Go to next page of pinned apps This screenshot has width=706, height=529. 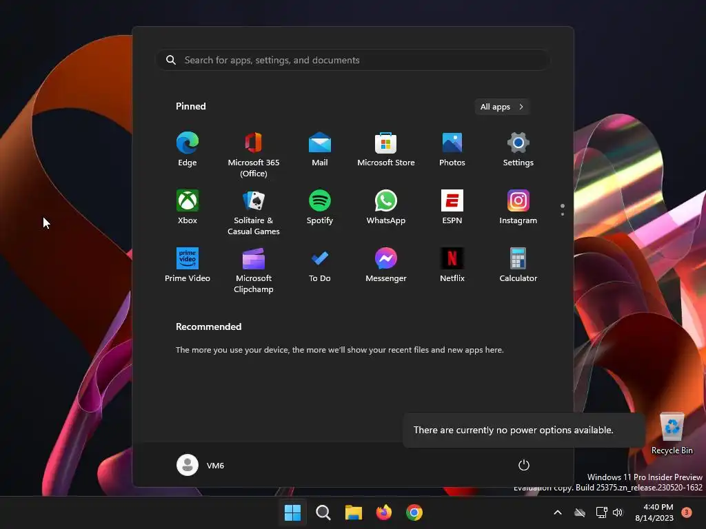click(x=563, y=214)
